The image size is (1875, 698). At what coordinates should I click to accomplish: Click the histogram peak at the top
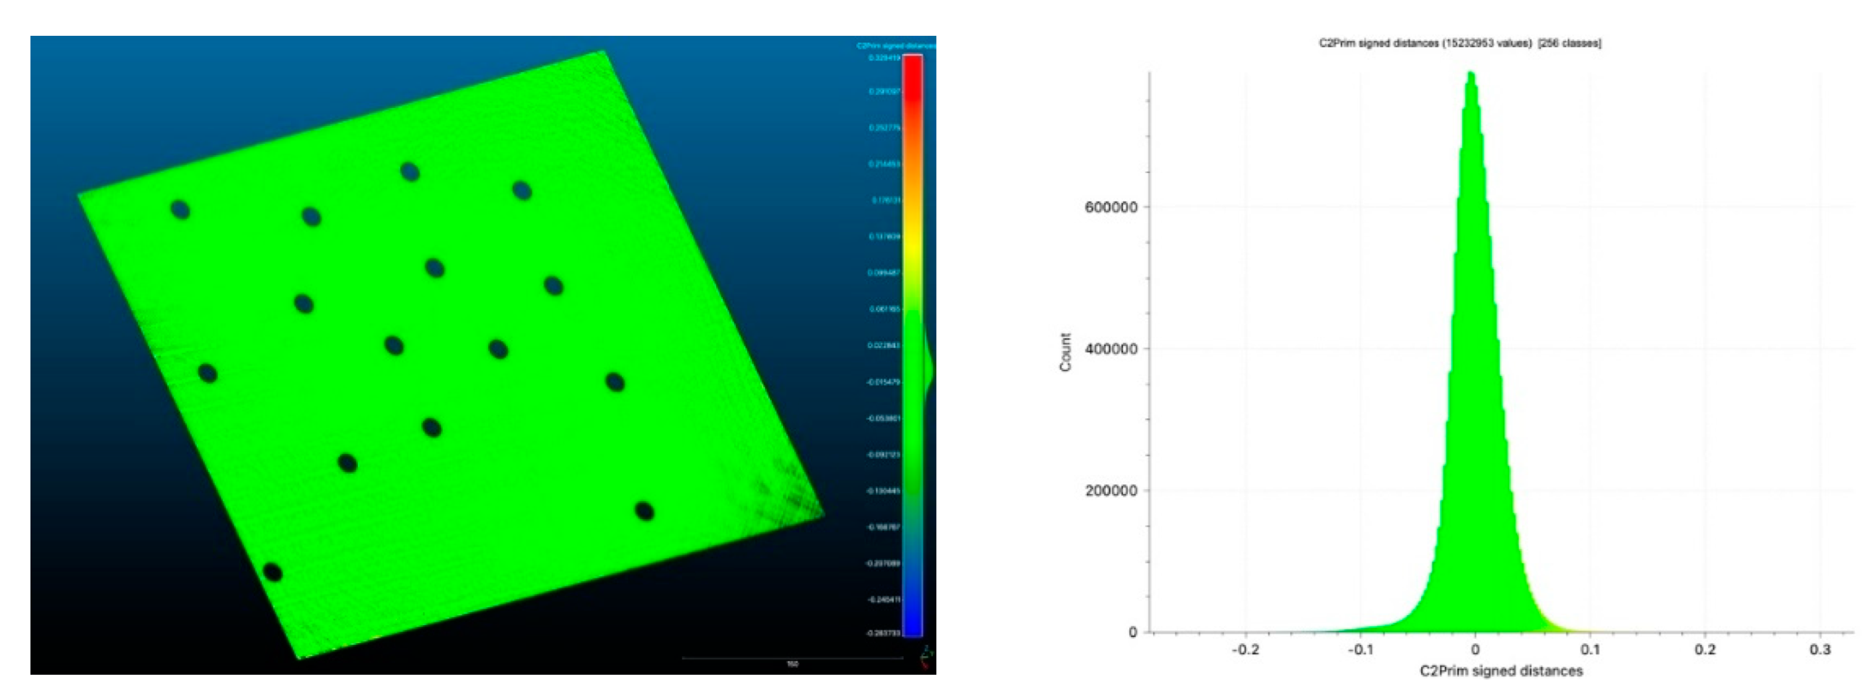click(1471, 76)
